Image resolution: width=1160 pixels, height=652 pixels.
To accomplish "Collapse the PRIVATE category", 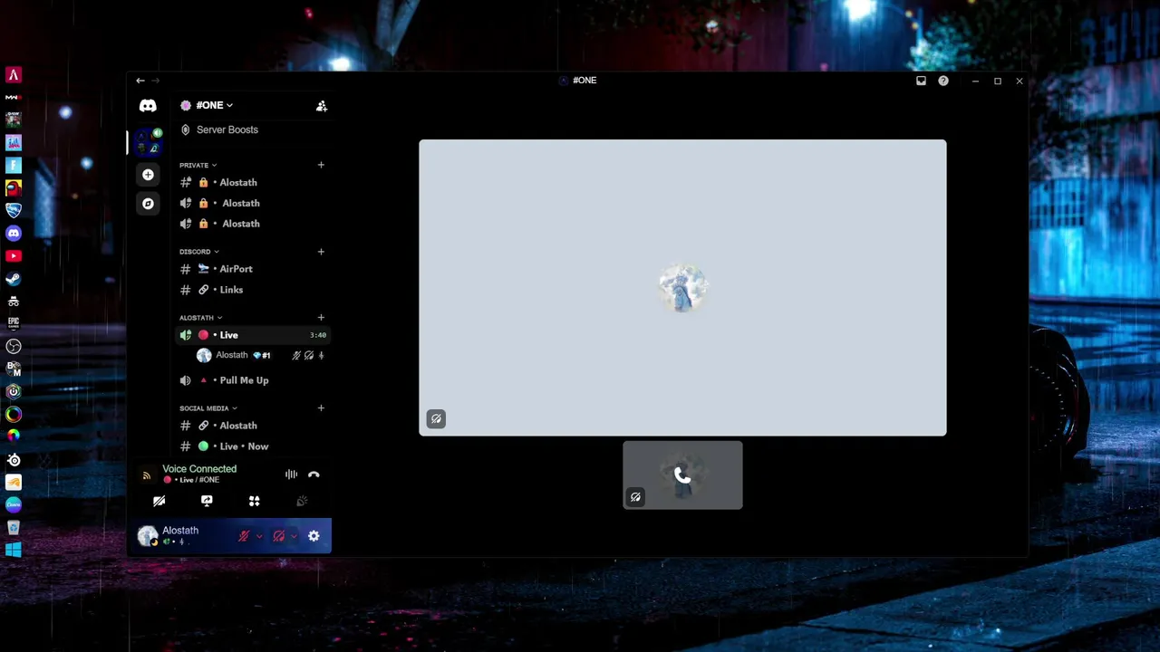I will (x=198, y=165).
